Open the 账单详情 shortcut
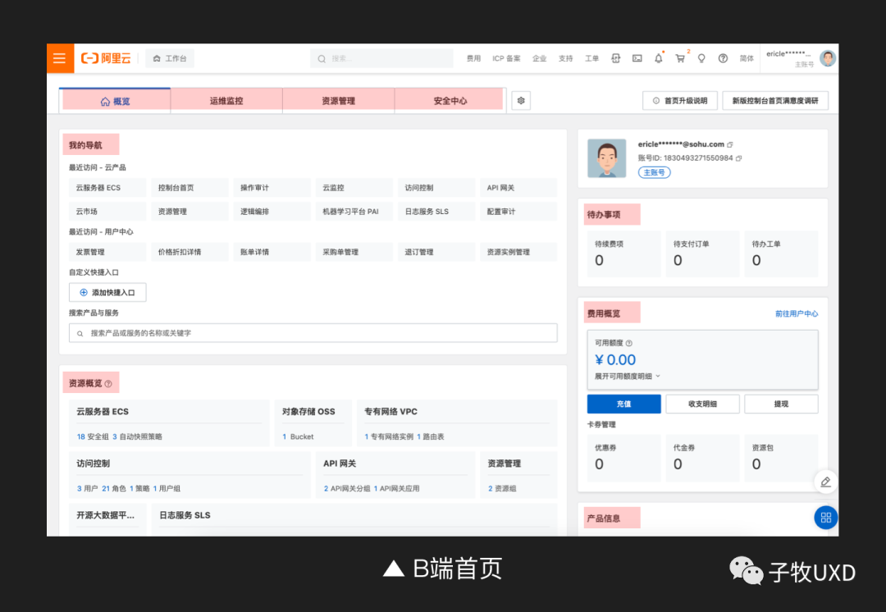The width and height of the screenshot is (886, 612). (272, 252)
